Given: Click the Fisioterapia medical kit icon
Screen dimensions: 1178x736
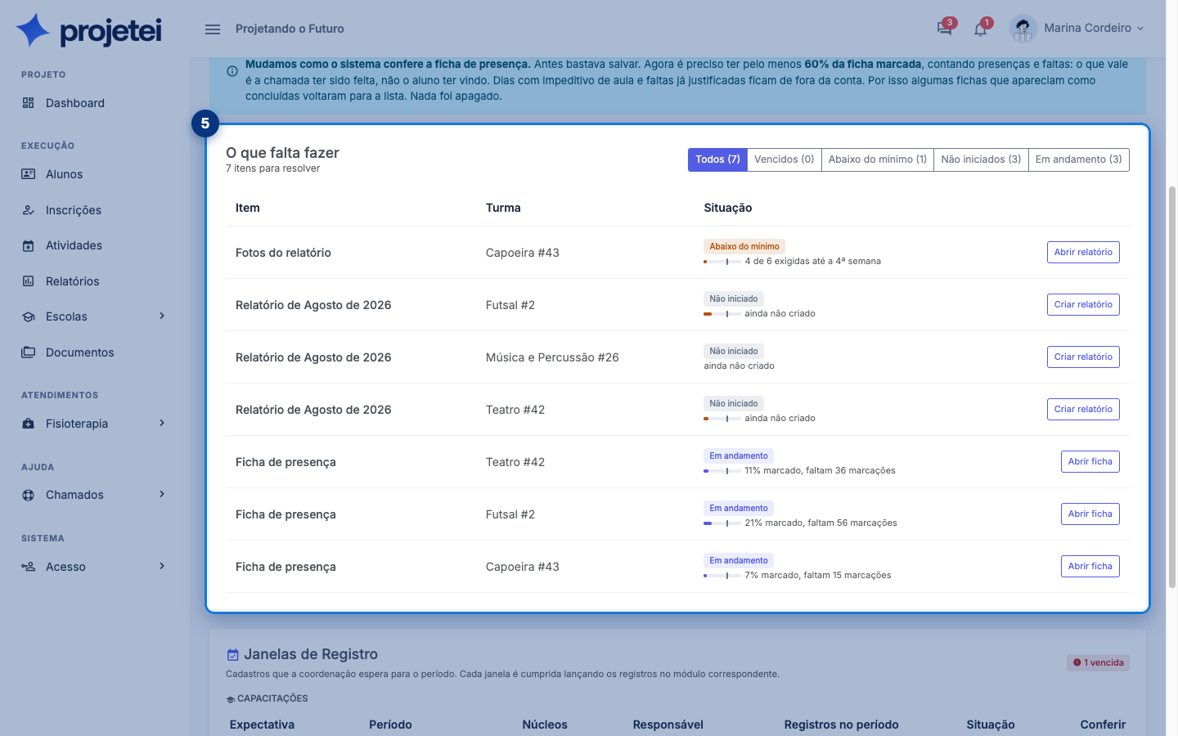Looking at the screenshot, I should pos(29,424).
